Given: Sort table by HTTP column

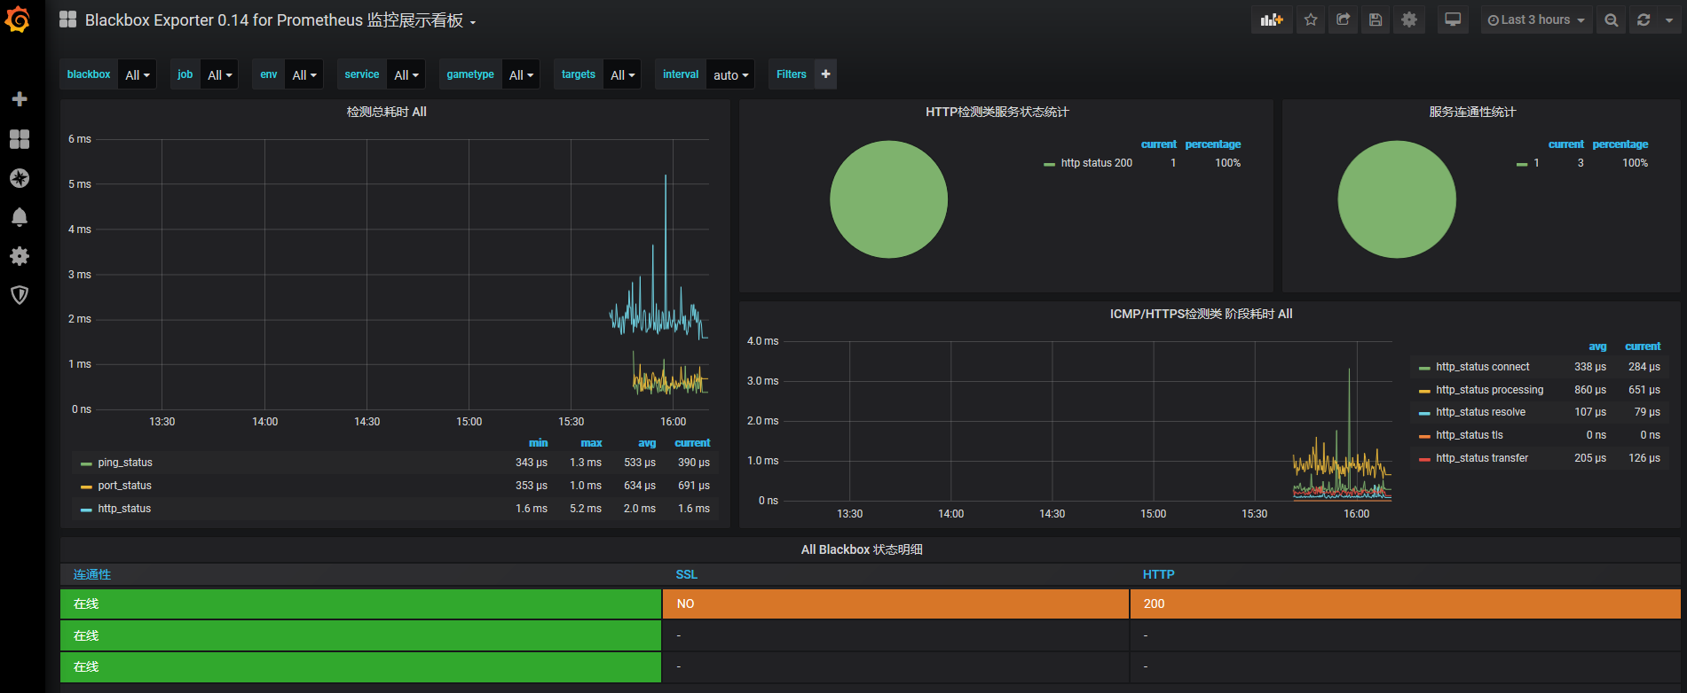Looking at the screenshot, I should [1158, 574].
